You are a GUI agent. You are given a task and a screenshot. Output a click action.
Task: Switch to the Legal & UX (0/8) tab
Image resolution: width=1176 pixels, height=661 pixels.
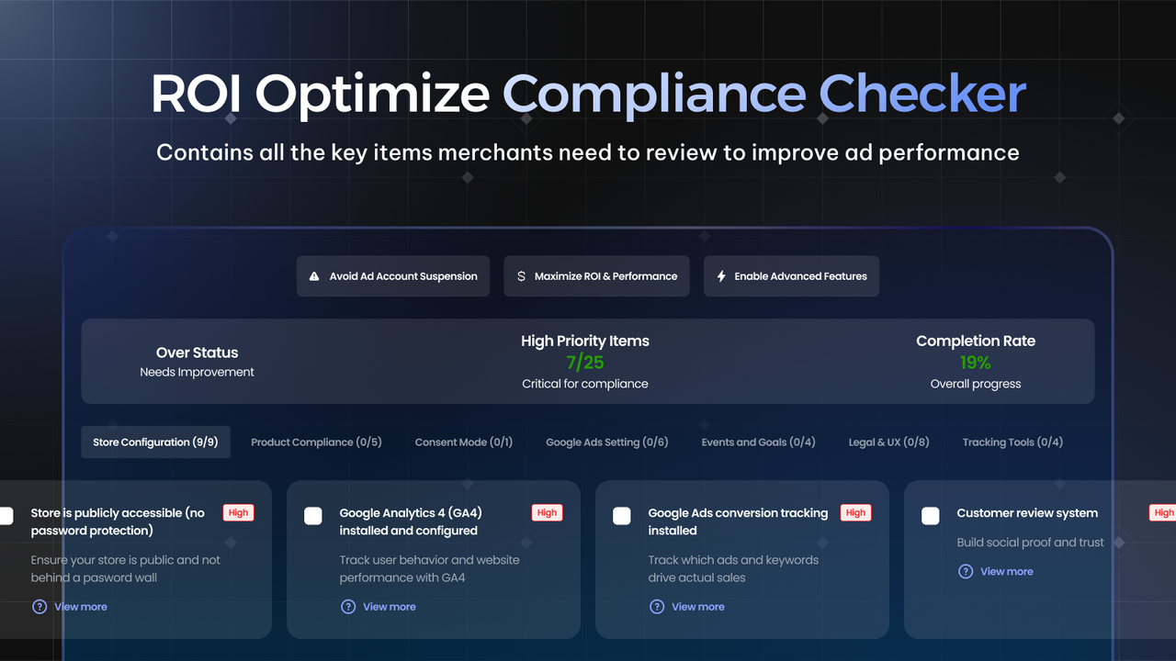(x=889, y=443)
